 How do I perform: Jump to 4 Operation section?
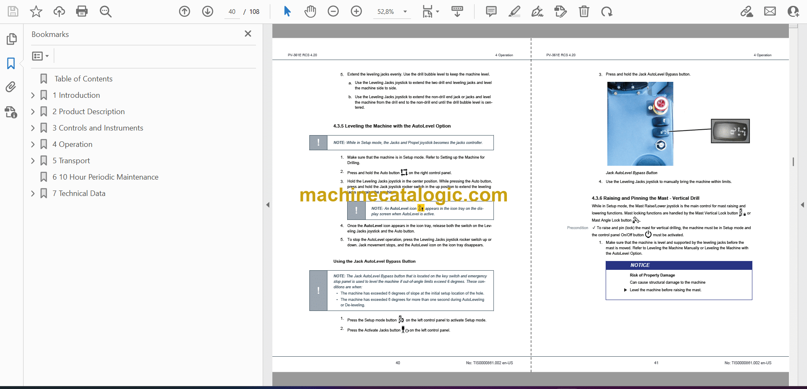[x=72, y=144]
